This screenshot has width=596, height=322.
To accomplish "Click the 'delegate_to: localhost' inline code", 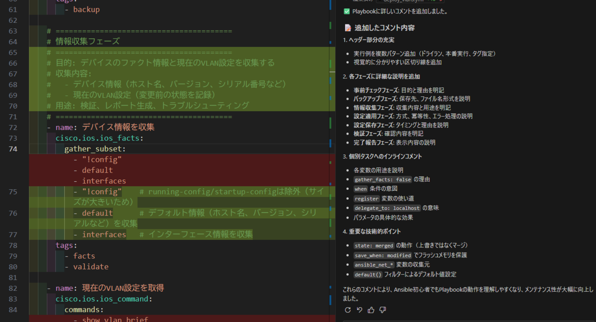I will tap(387, 208).
